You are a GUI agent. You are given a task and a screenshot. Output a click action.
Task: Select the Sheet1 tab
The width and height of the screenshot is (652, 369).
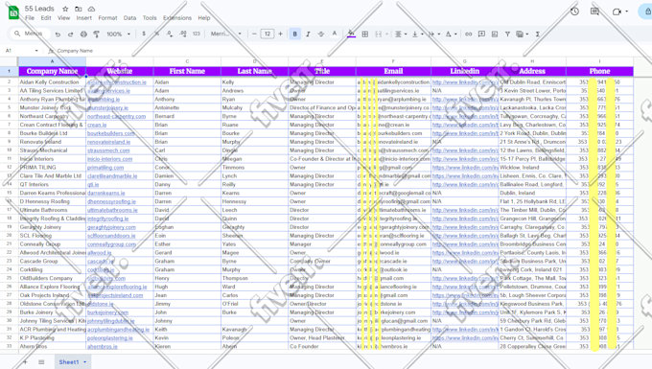pos(69,362)
